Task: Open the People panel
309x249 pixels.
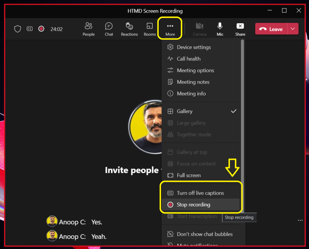Action: tap(88, 29)
